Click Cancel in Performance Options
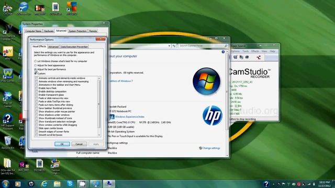The width and height of the screenshot is (335, 188). point(79,144)
